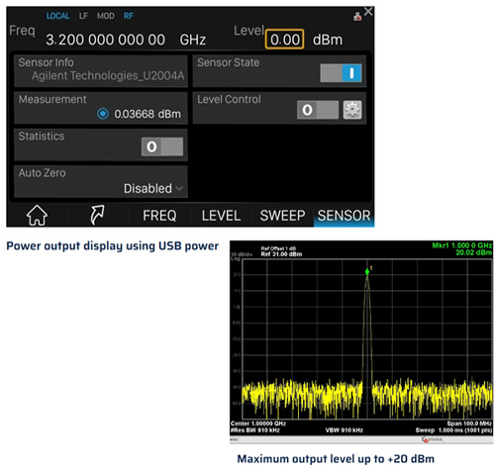Switch off the Sensor State toggle
This screenshot has width=495, height=472.
click(341, 73)
